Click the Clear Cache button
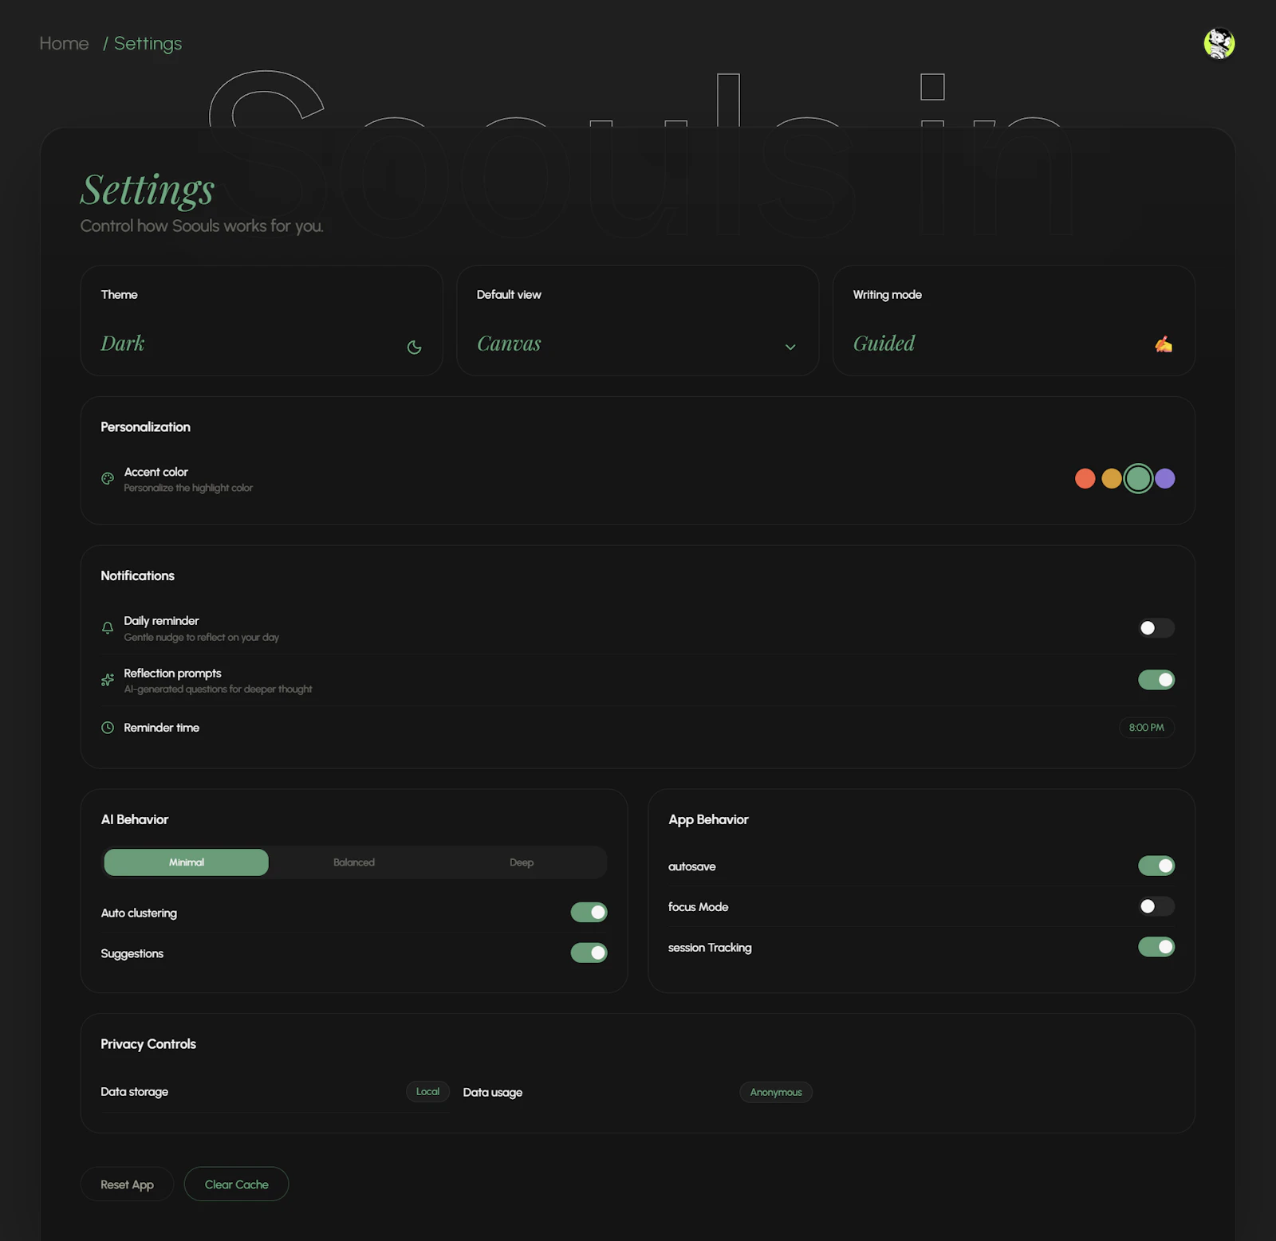 pyautogui.click(x=236, y=1184)
